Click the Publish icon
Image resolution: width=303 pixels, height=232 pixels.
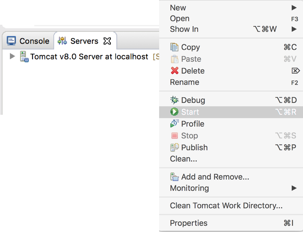coord(174,147)
